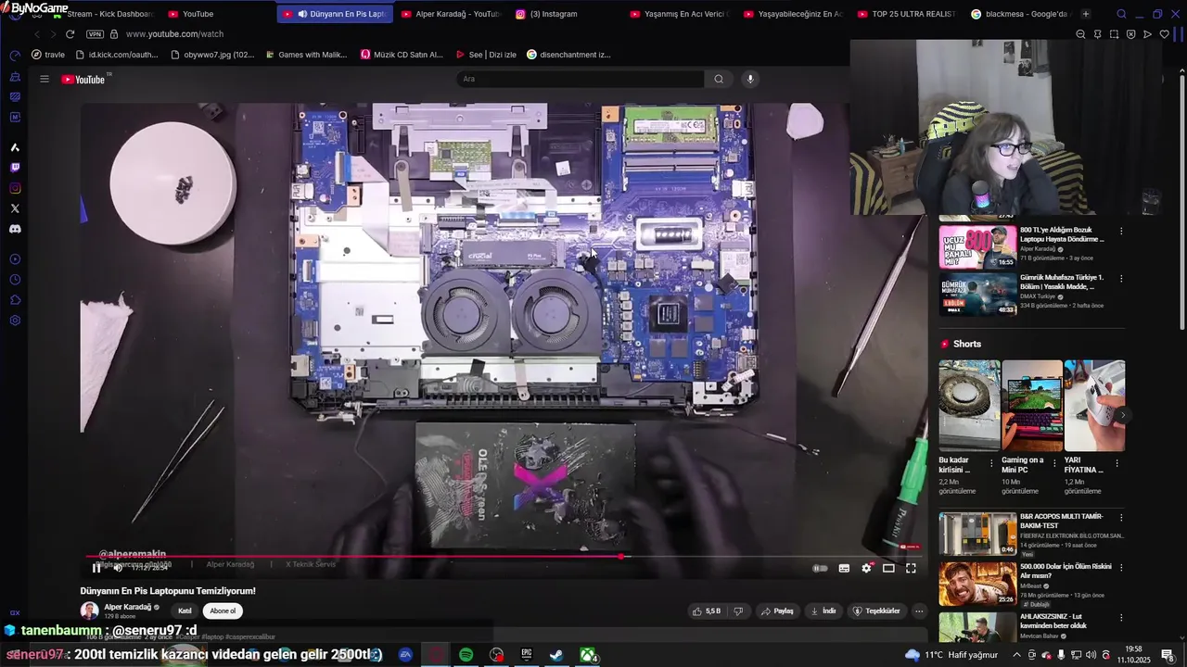
Task: Share the video via Paylaş
Action: click(777, 610)
